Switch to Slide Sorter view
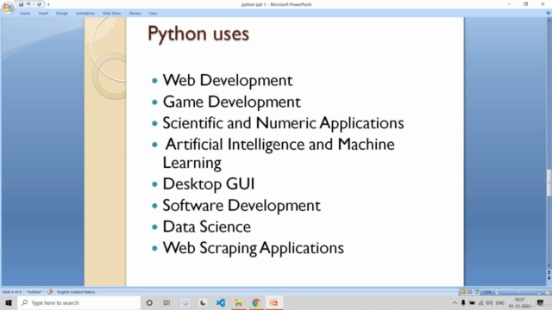 pyautogui.click(x=469, y=292)
